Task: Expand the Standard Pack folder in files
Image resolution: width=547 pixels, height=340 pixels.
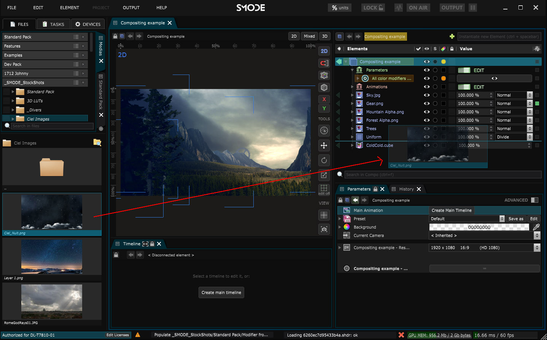Action: [13, 92]
